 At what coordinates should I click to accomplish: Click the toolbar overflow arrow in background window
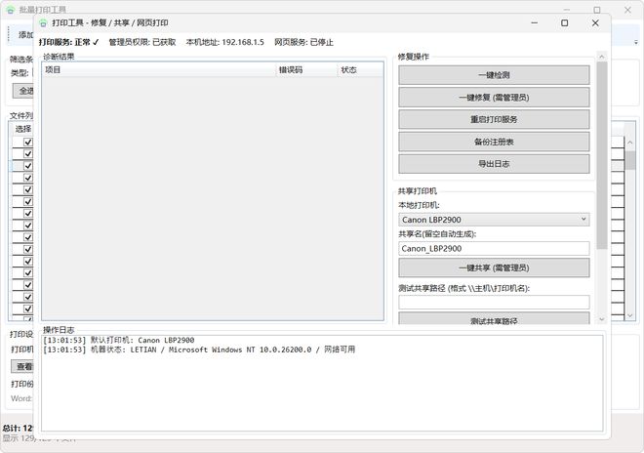coord(636,42)
